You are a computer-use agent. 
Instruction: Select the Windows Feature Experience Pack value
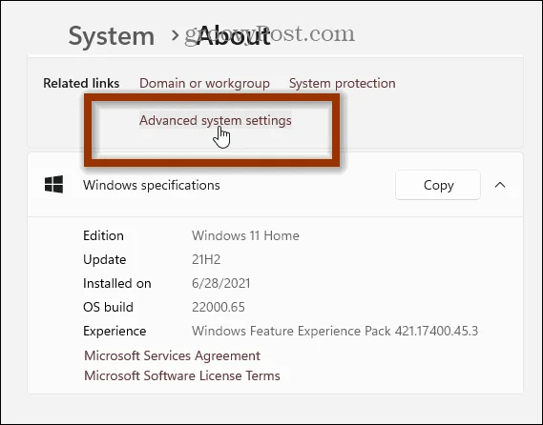pos(335,331)
